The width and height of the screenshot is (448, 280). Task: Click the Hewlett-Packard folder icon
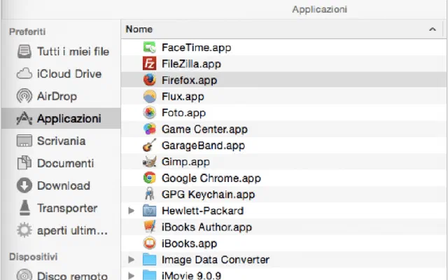pos(149,211)
